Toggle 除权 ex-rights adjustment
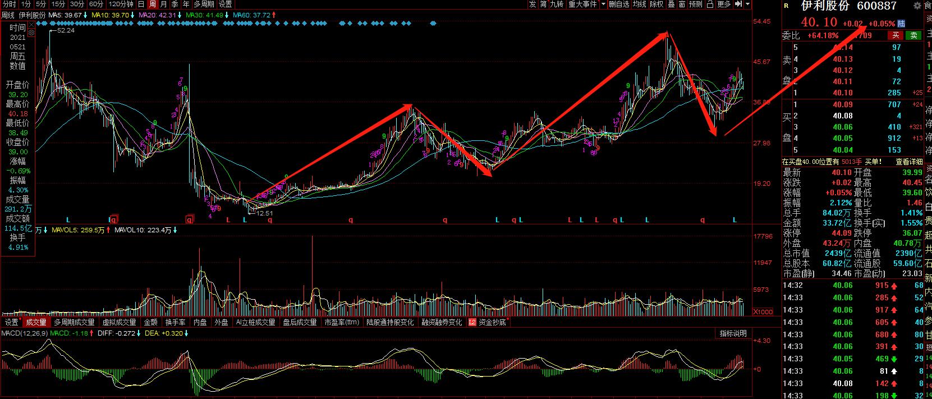 point(656,4)
